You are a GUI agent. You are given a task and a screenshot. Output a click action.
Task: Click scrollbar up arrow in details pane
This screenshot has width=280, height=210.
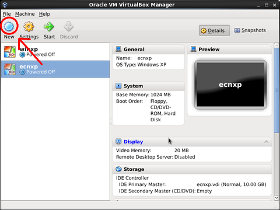coord(276,45)
